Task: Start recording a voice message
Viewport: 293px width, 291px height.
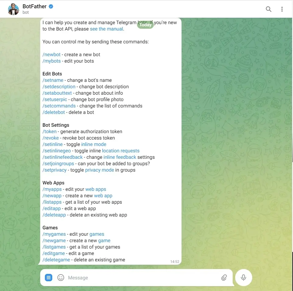Action: pos(243,278)
